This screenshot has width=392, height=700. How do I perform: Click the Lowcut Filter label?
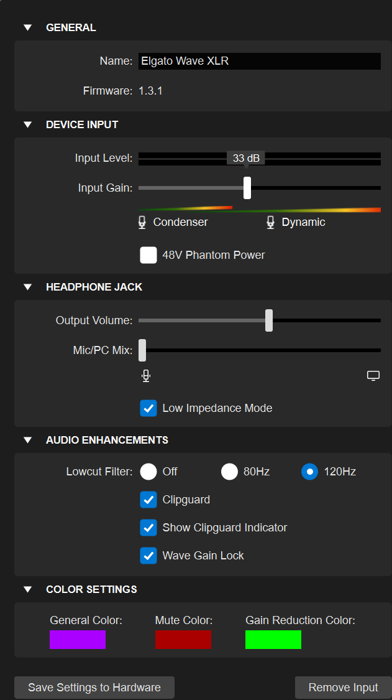point(99,472)
